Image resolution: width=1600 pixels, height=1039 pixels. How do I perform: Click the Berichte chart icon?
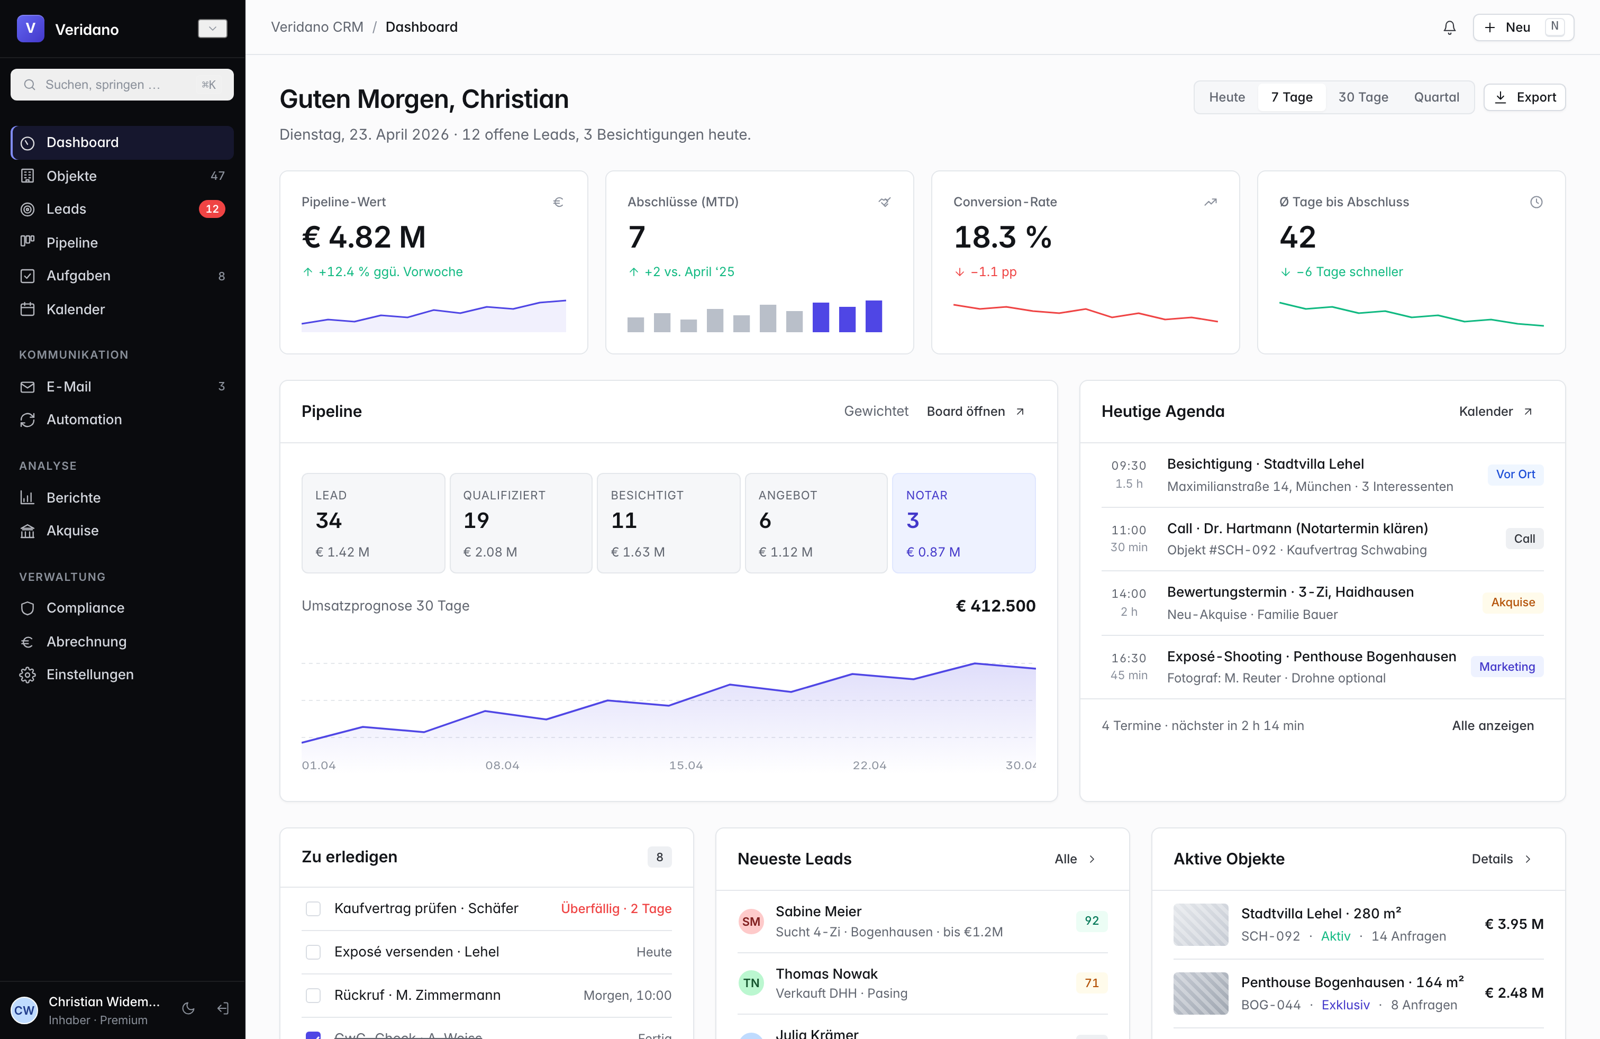tap(28, 497)
